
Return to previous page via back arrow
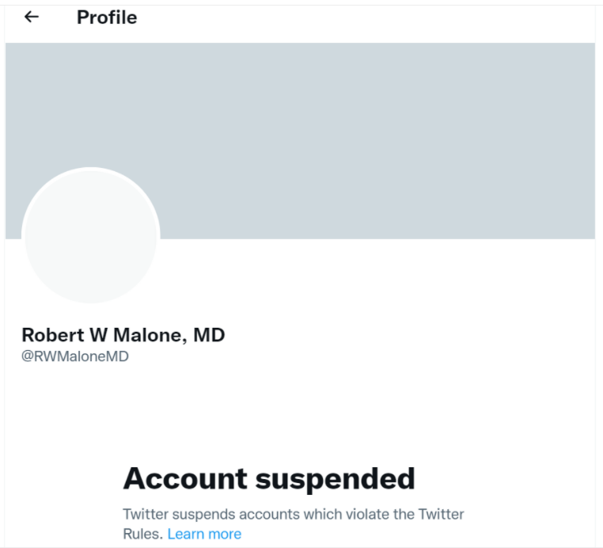tap(32, 17)
